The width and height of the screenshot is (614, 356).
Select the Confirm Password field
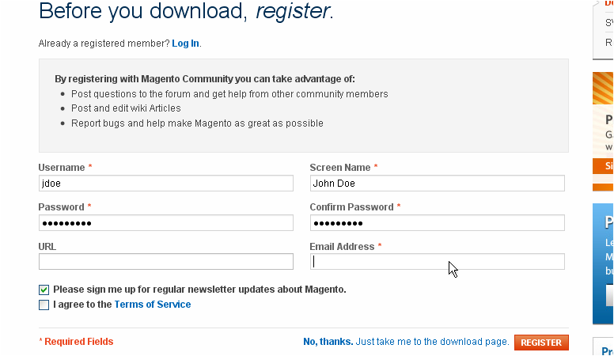tap(437, 222)
